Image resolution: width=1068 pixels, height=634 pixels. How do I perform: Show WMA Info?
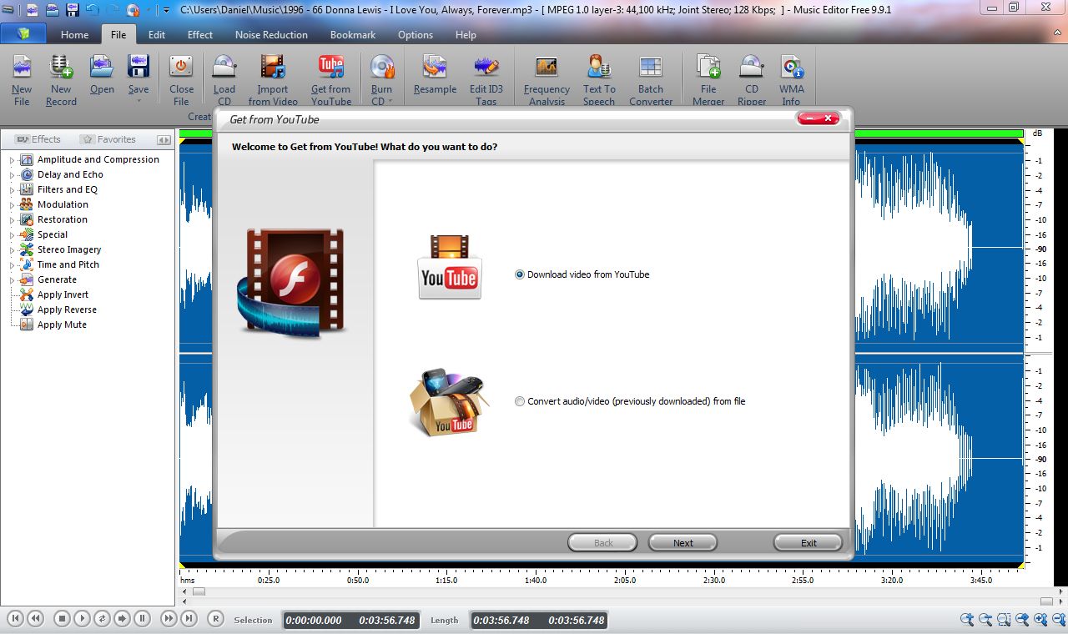click(x=792, y=80)
